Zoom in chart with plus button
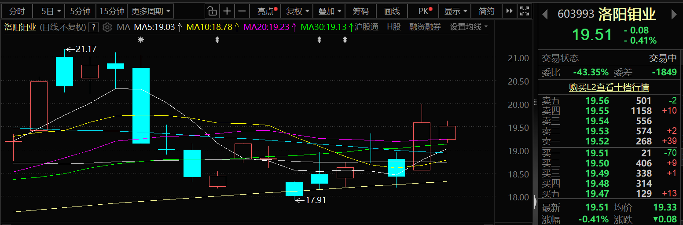The height and width of the screenshot is (225, 683). (227, 11)
